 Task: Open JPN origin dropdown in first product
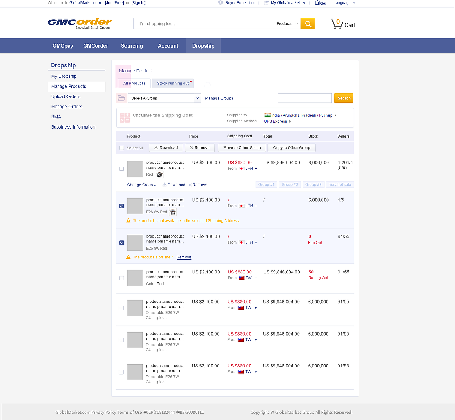(256, 169)
